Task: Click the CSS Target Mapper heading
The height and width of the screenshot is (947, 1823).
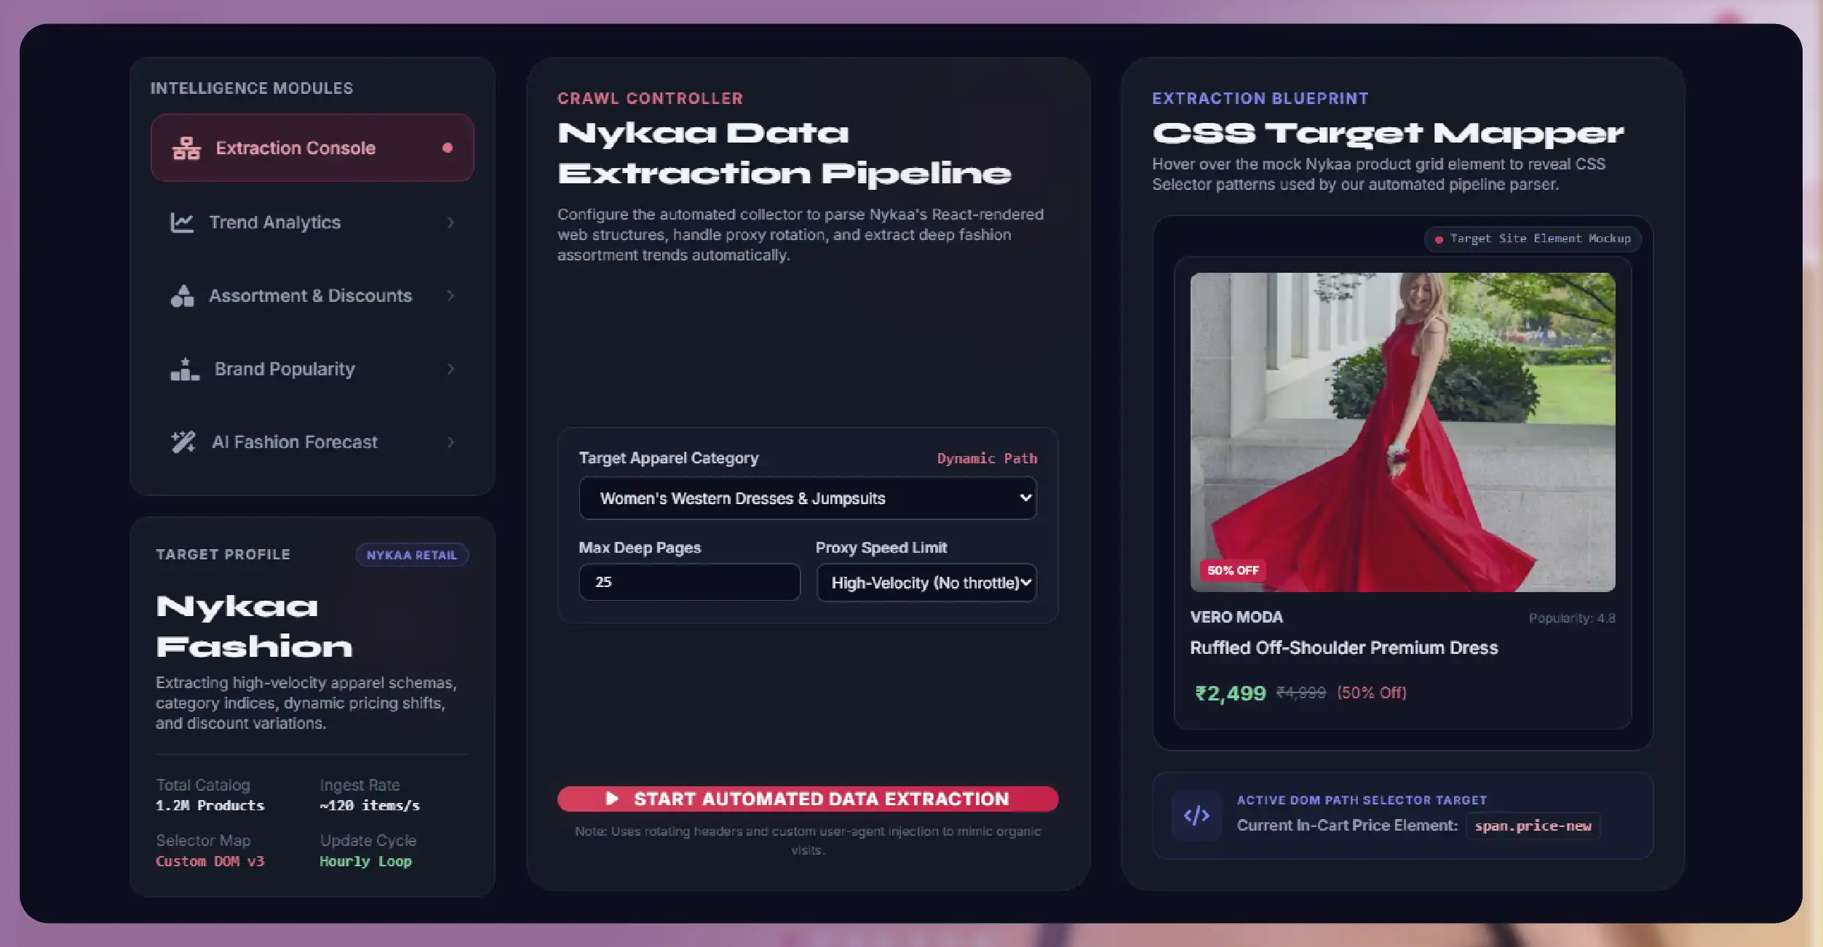Action: point(1388,133)
